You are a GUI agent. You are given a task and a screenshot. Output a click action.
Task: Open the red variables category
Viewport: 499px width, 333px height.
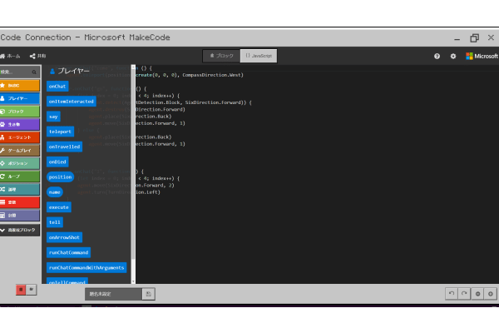[x=20, y=202]
